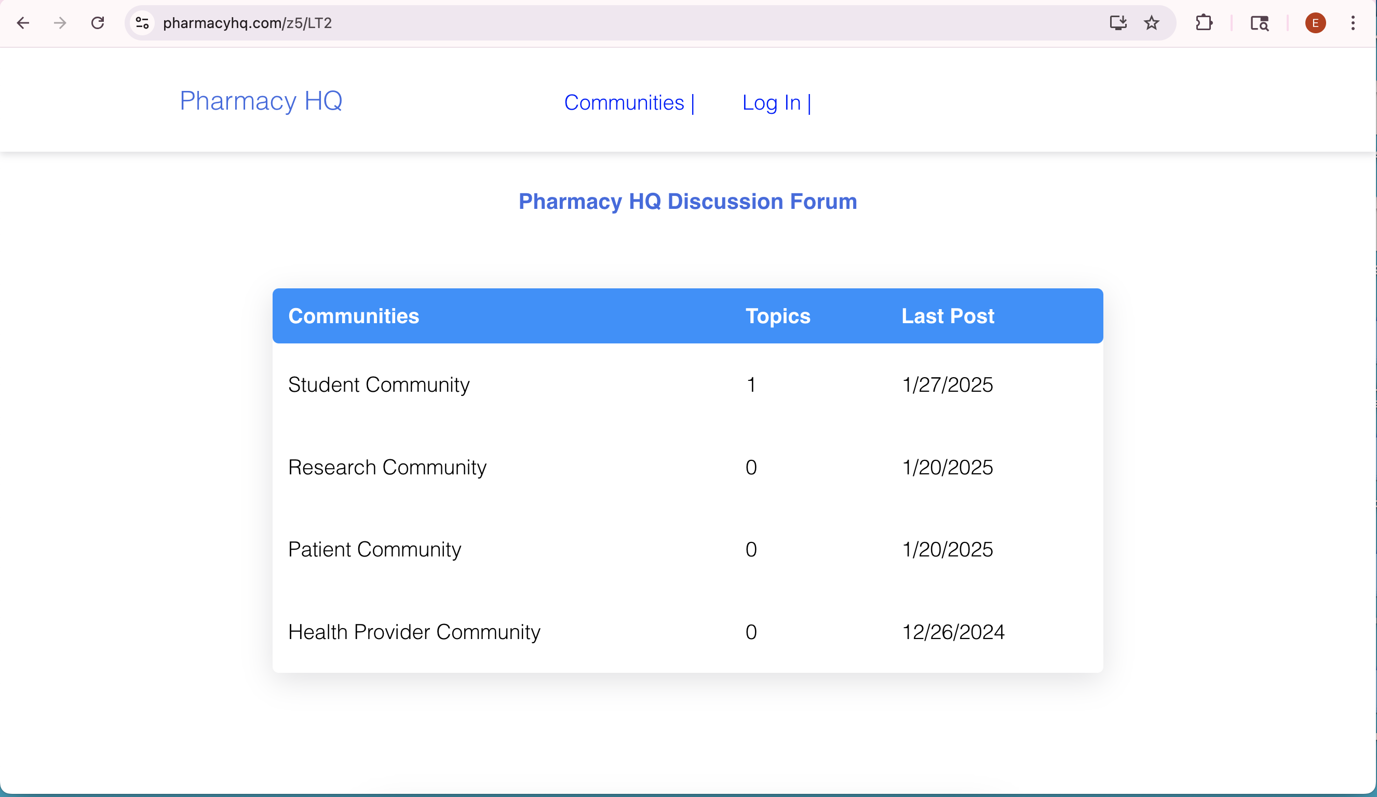Click the Last Post column header
1377x797 pixels.
tap(948, 316)
